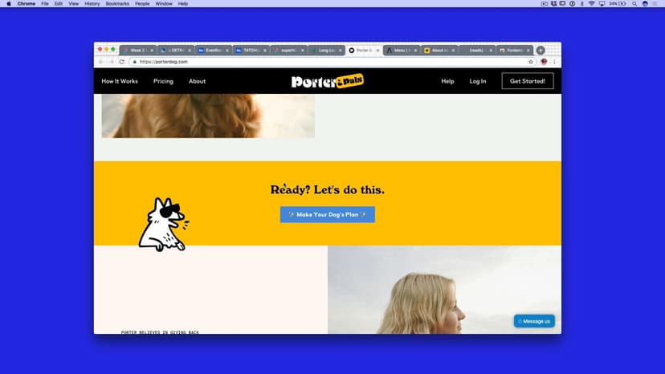
Task: Click the sunglasses dog illustration
Action: (x=163, y=225)
